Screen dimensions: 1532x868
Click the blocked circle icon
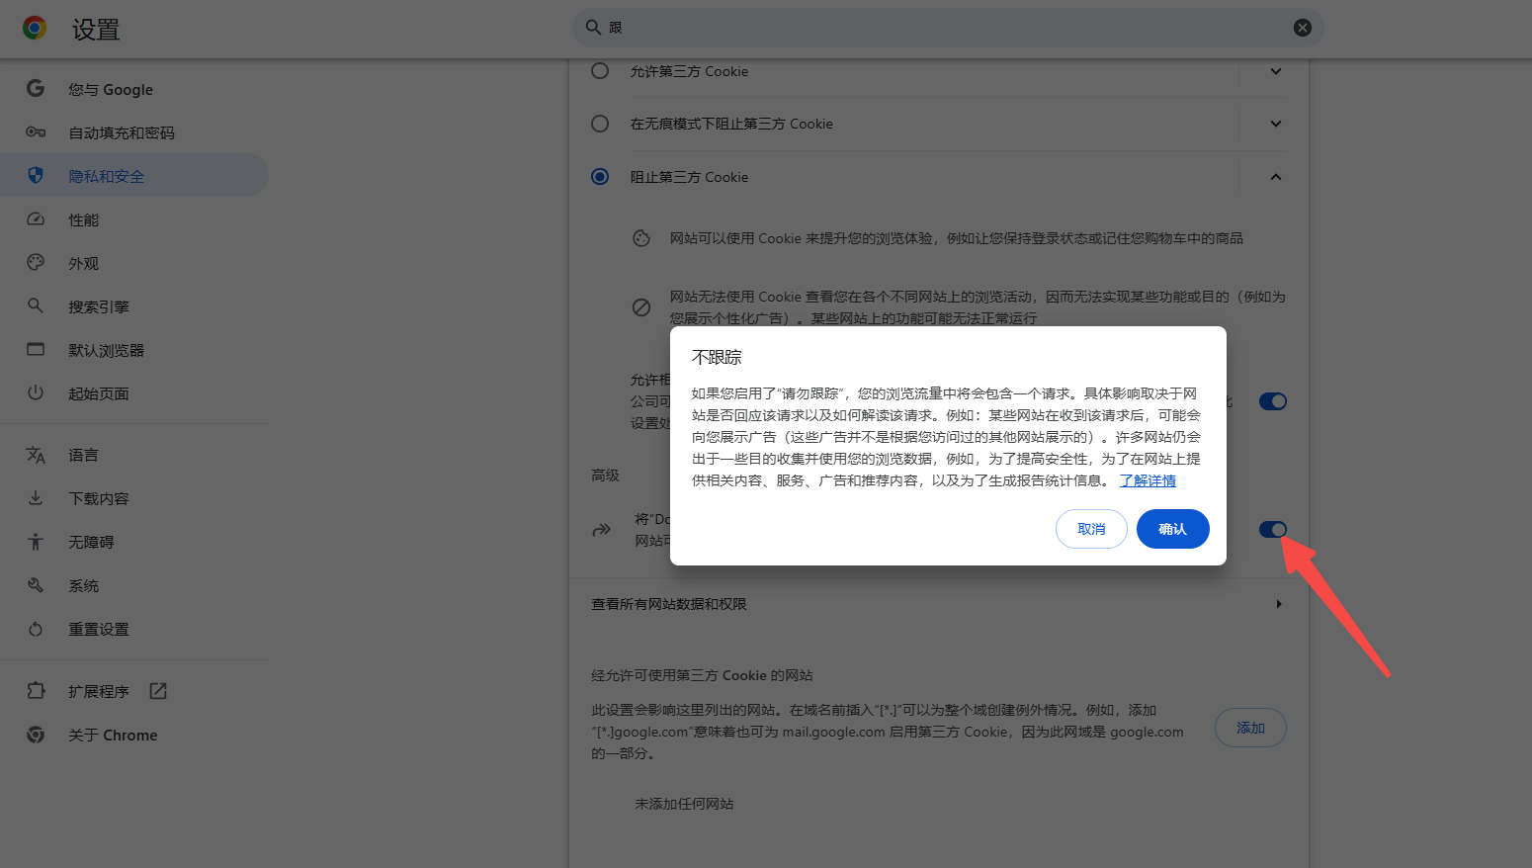tap(641, 307)
